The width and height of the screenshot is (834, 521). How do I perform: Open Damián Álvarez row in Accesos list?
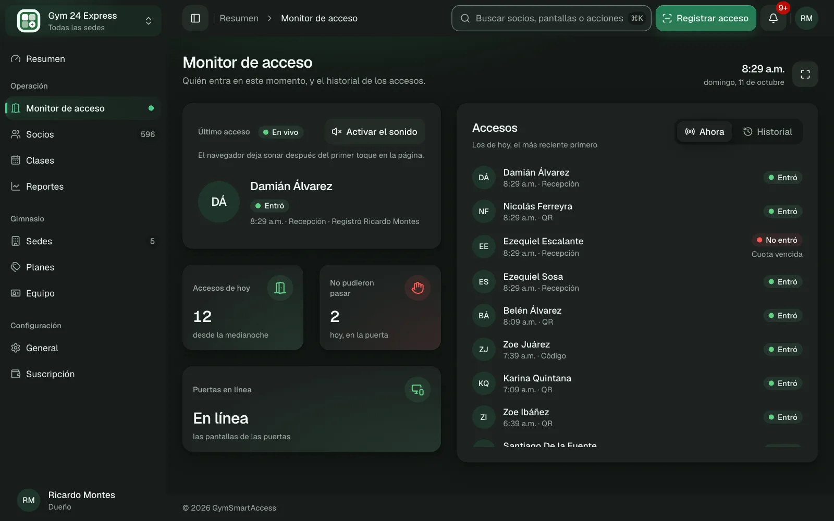coord(637,178)
